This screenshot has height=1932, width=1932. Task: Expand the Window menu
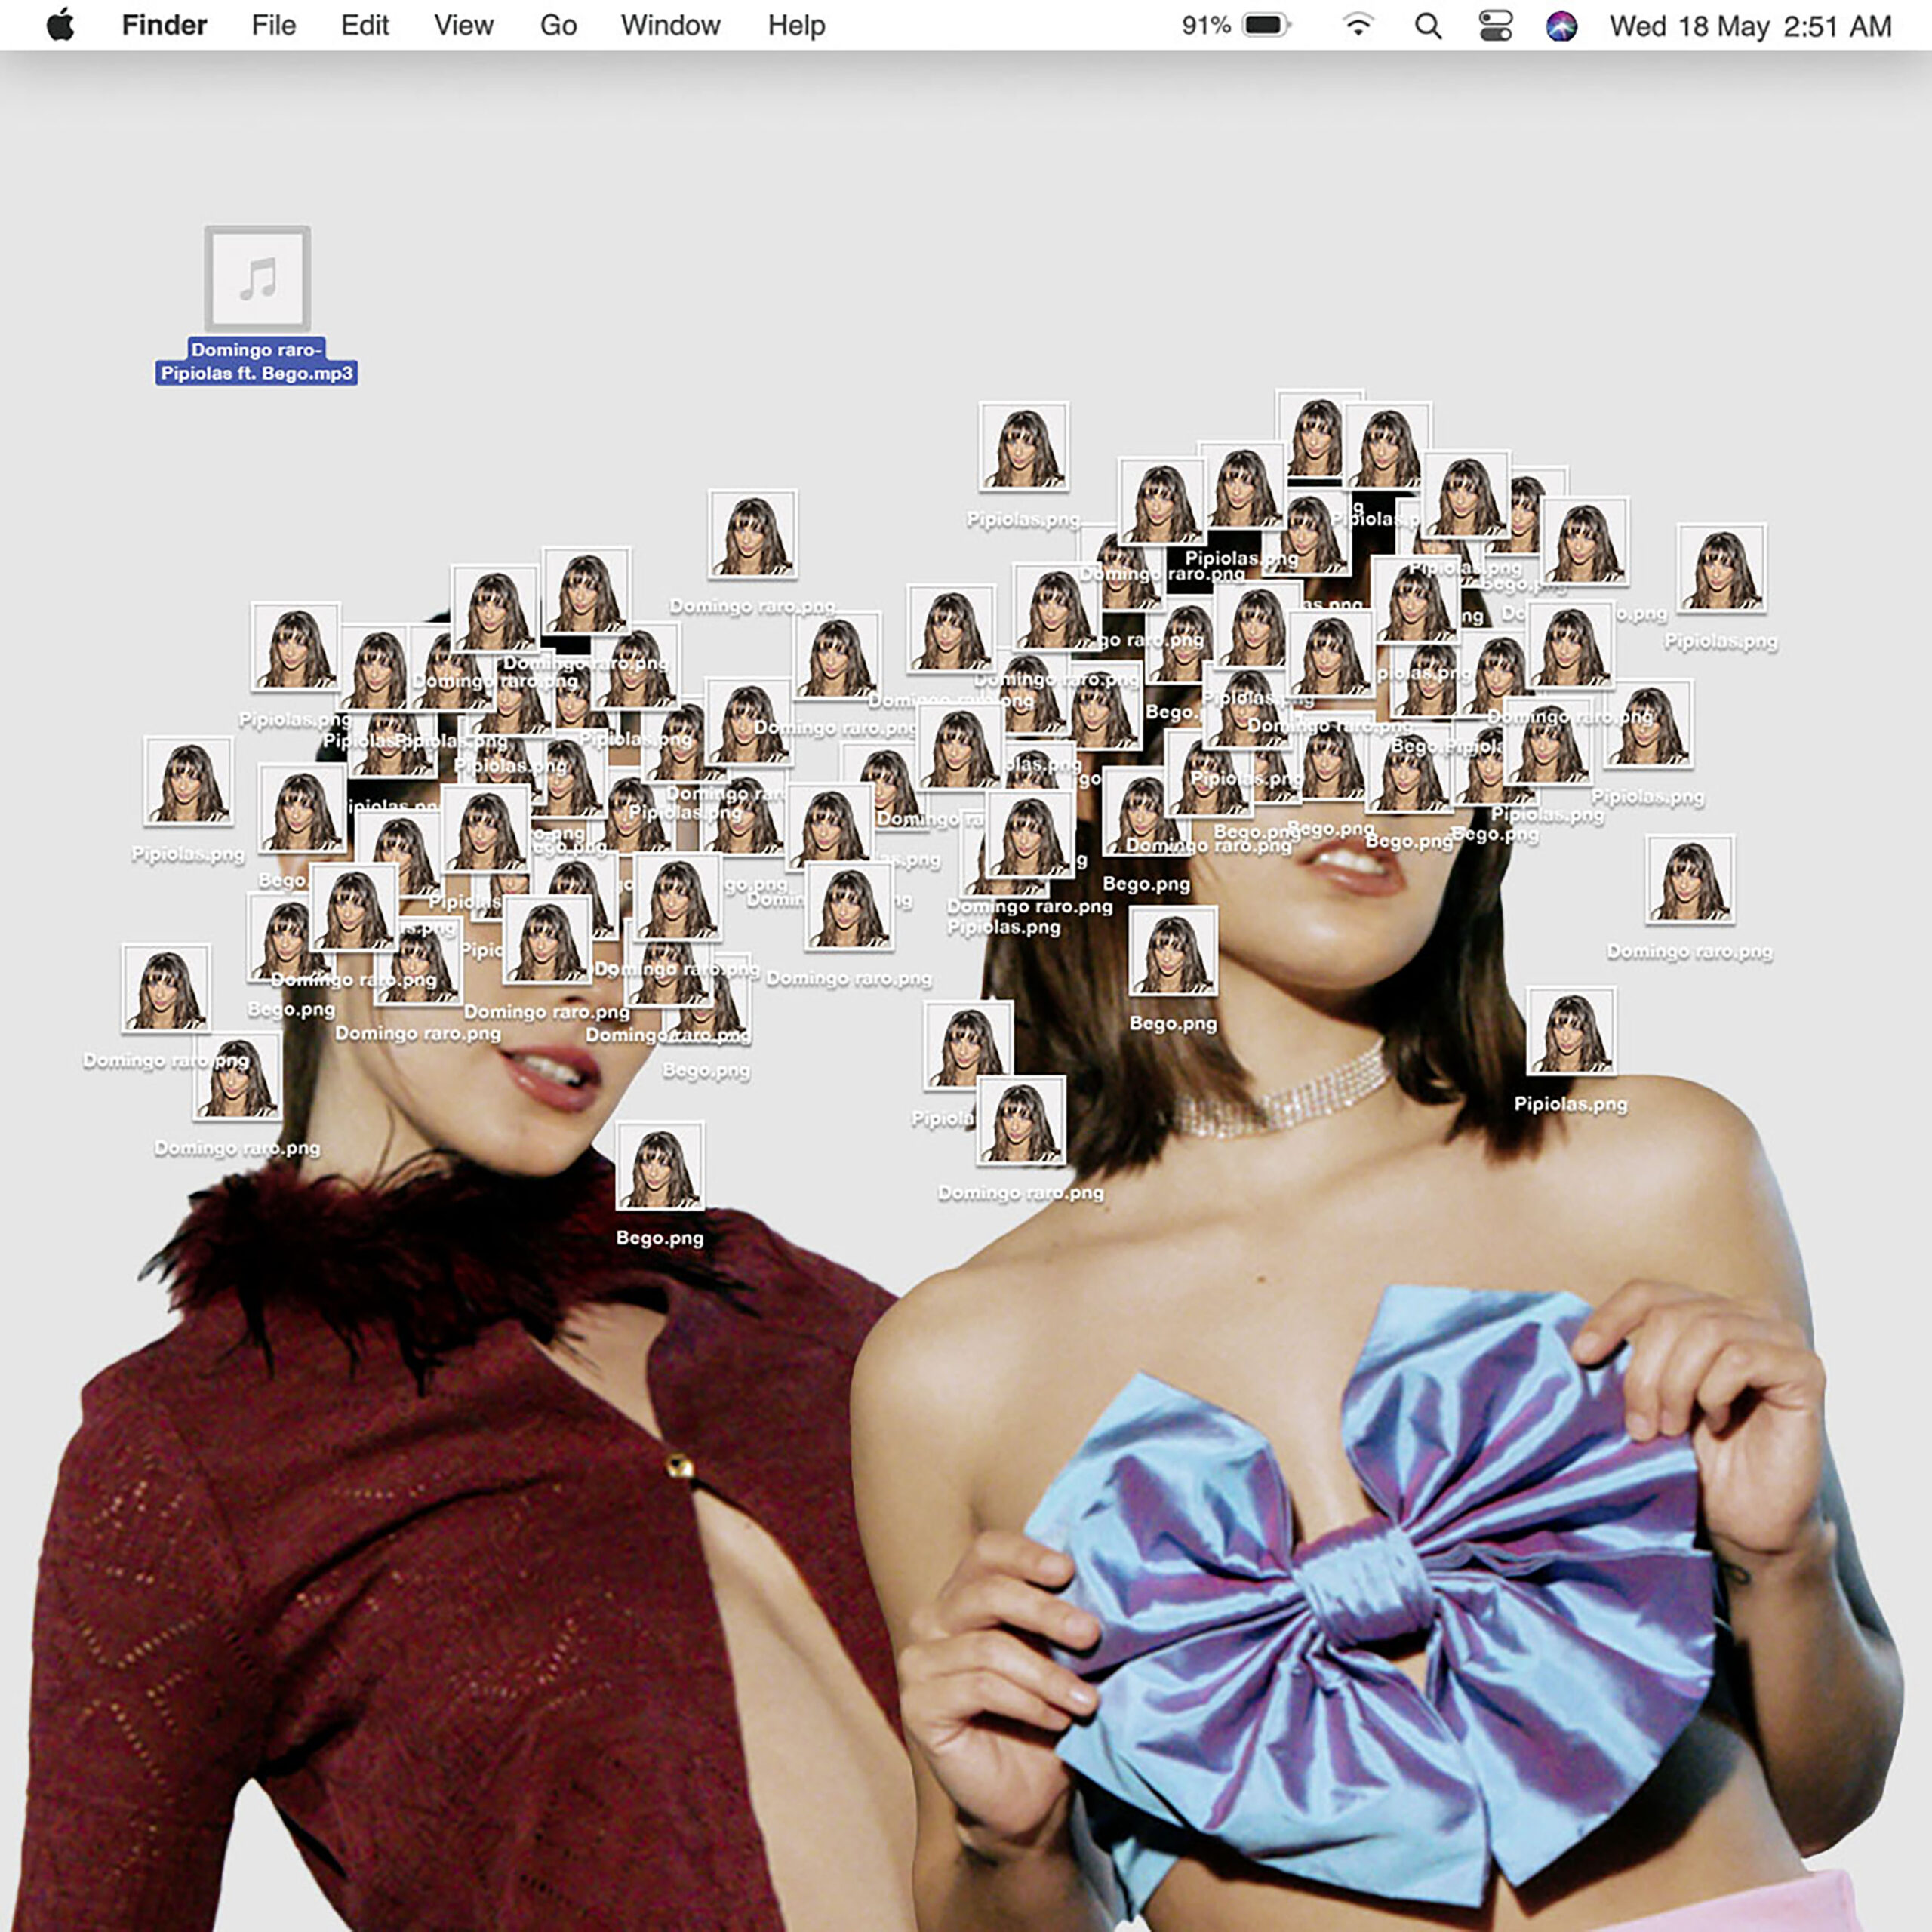670,25
